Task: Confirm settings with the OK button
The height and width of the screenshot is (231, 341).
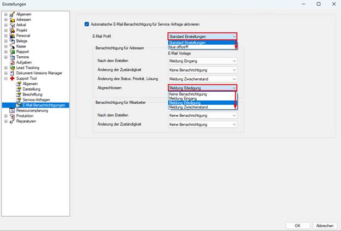Action: [x=297, y=226]
